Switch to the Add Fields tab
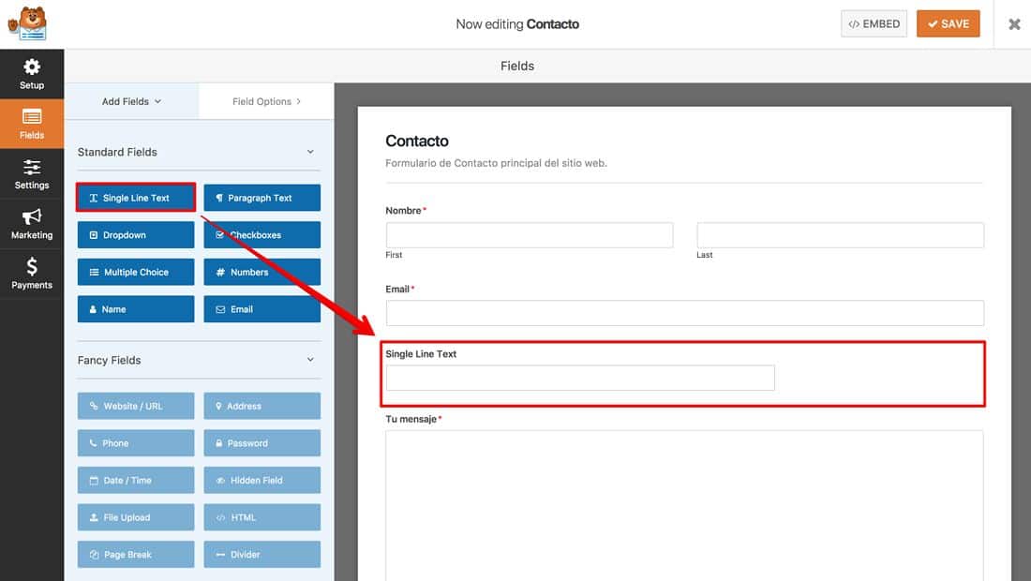The width and height of the screenshot is (1031, 581). (x=131, y=101)
